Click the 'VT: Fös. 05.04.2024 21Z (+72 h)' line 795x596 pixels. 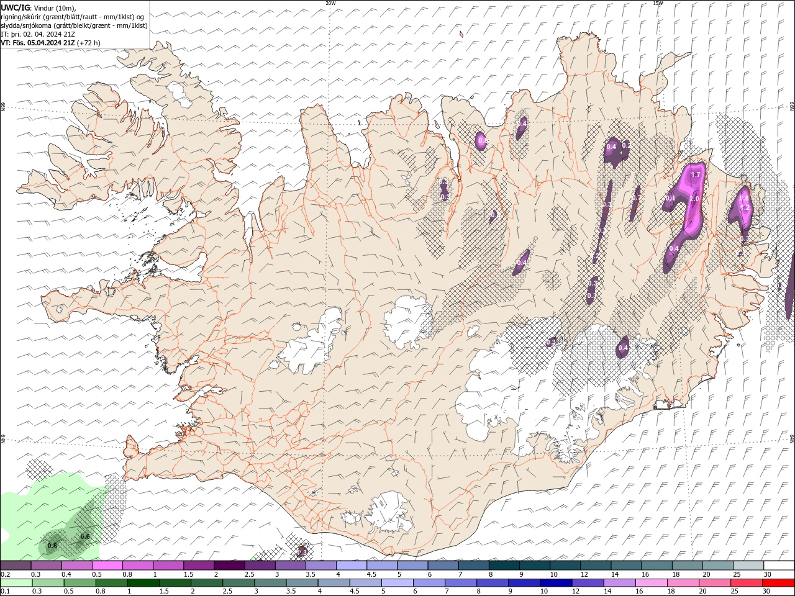(x=50, y=43)
